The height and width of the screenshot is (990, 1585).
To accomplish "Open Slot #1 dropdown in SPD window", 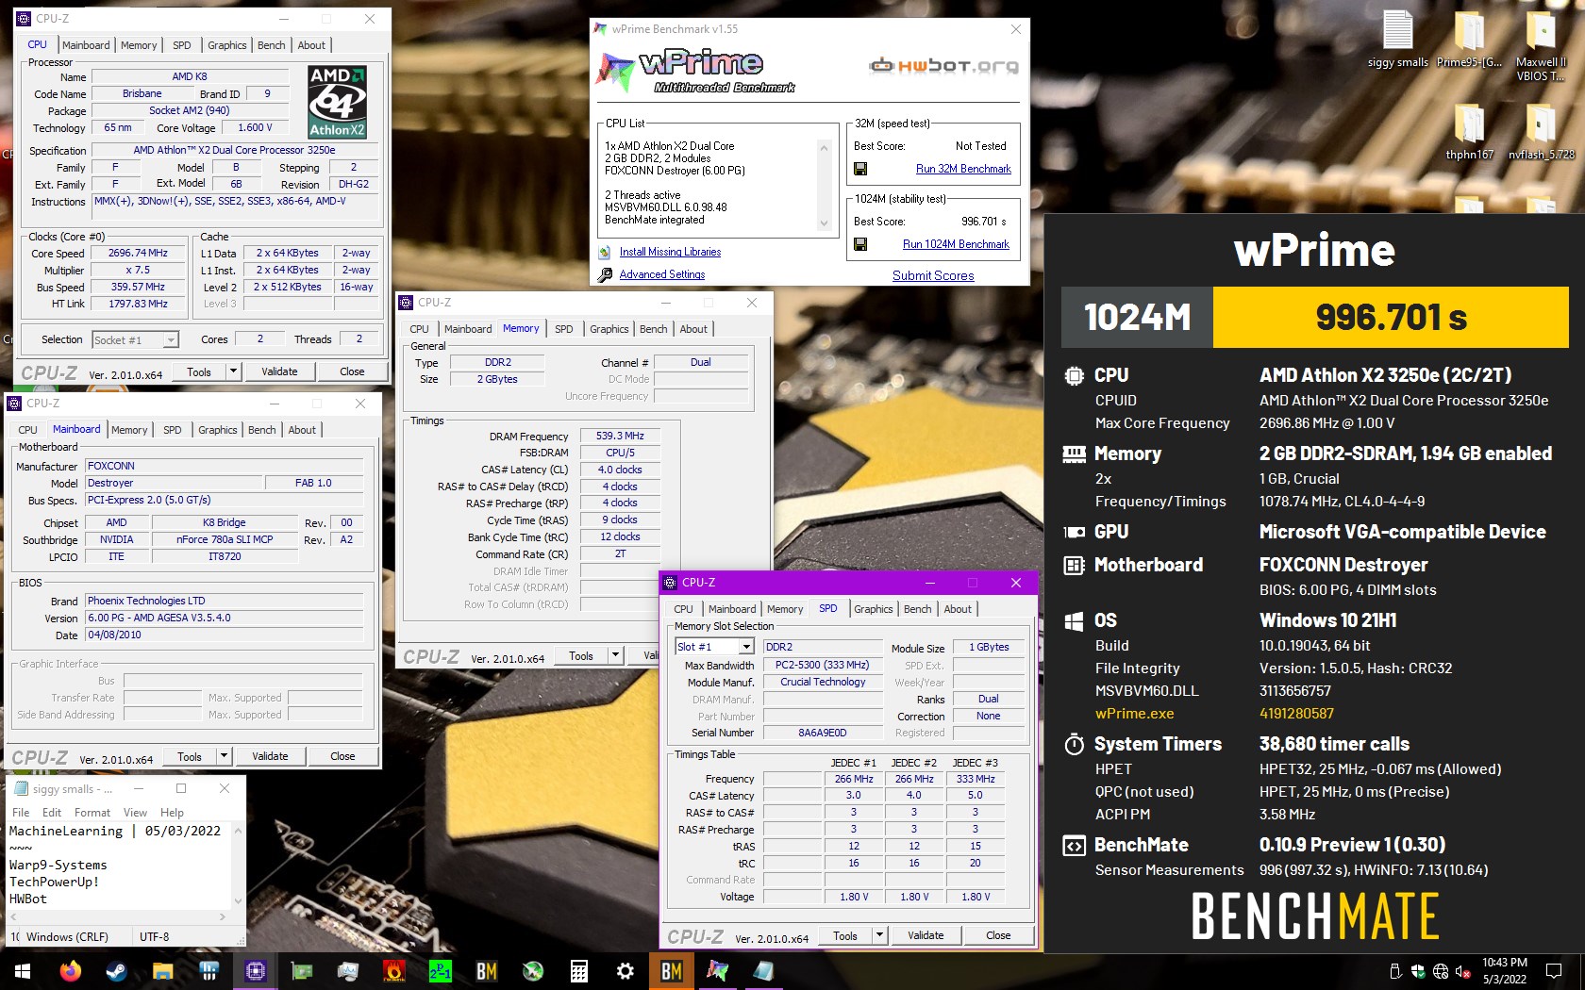I will pyautogui.click(x=746, y=647).
